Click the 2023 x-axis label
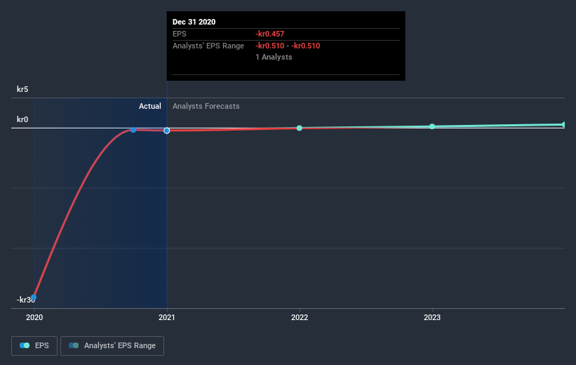Image resolution: width=576 pixels, height=365 pixels. pyautogui.click(x=432, y=317)
